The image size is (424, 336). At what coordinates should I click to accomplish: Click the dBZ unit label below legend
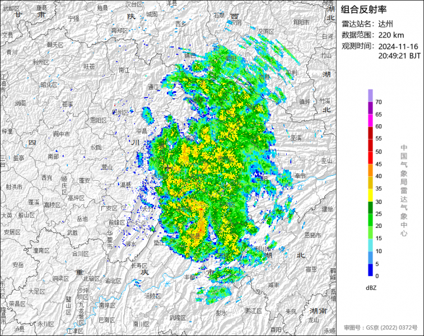(x=370, y=287)
